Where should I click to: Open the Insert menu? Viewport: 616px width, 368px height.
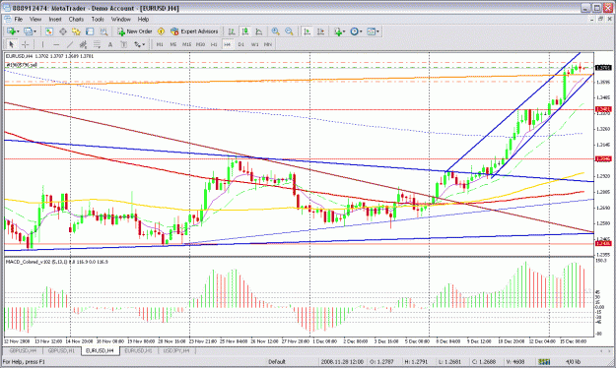click(55, 20)
